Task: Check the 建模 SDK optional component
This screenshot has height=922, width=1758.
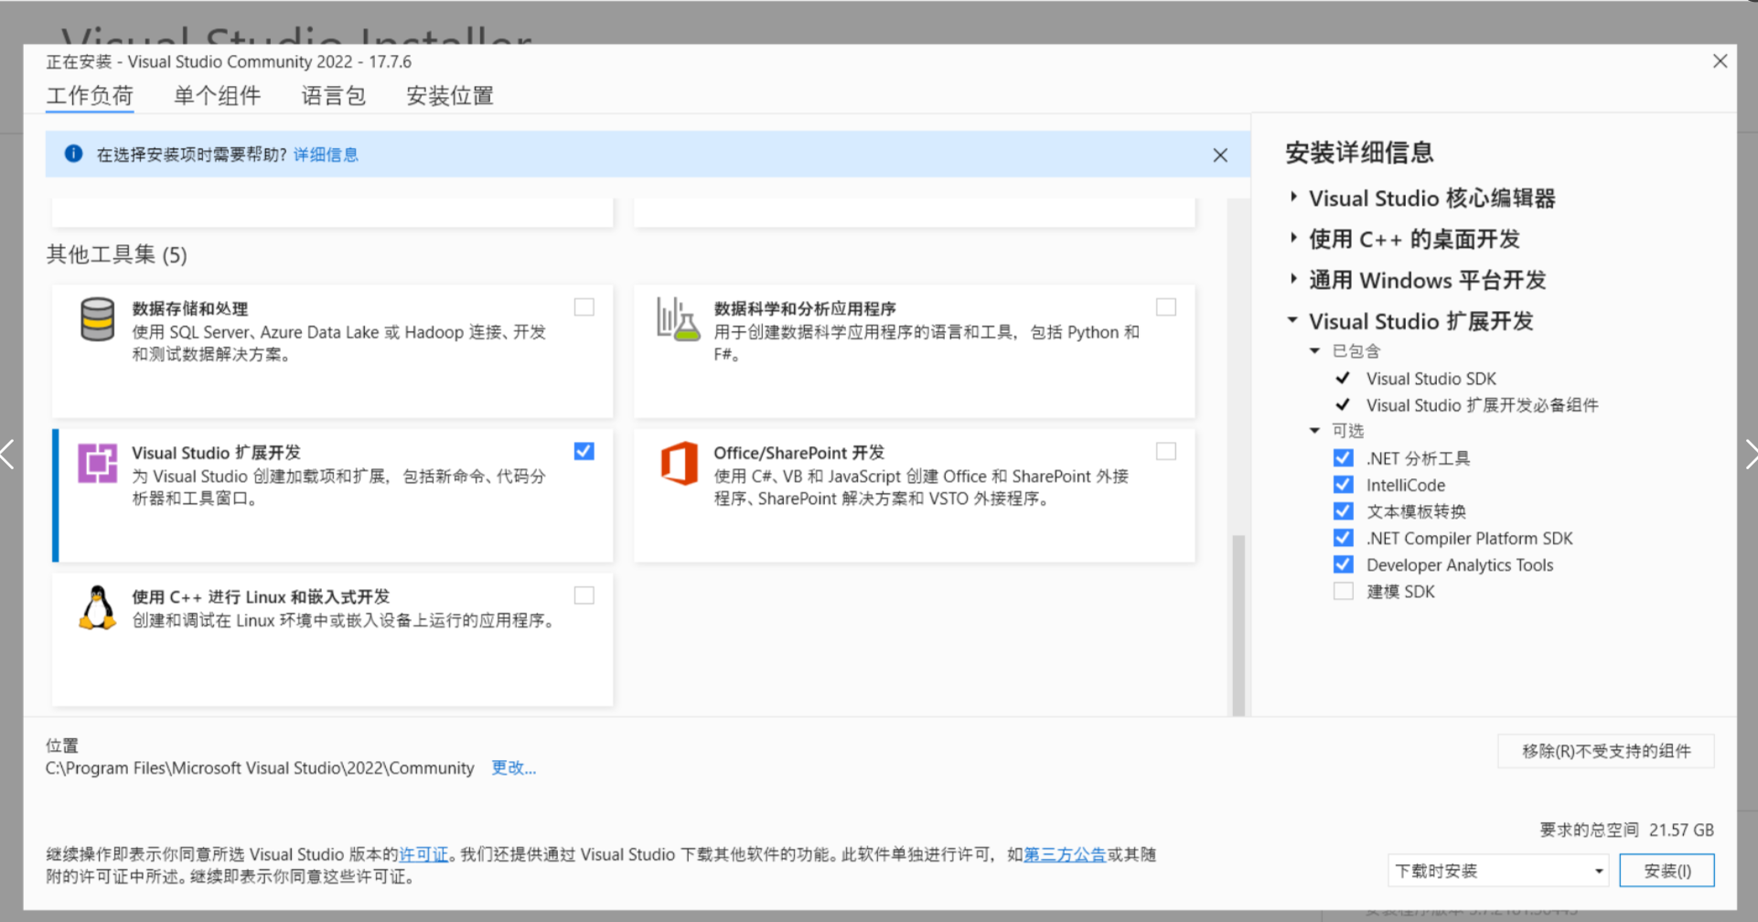Action: tap(1343, 591)
